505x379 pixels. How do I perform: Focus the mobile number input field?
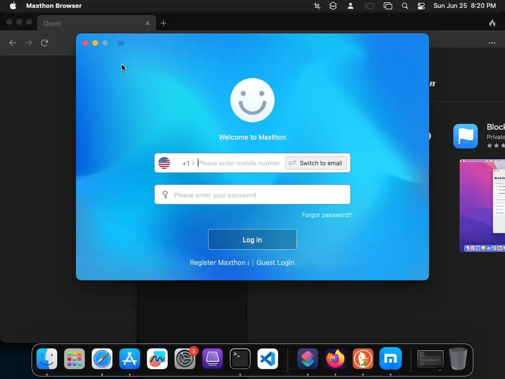pos(240,163)
